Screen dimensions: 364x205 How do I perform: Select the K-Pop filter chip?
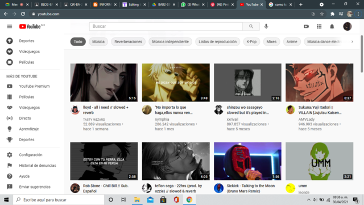click(x=251, y=42)
